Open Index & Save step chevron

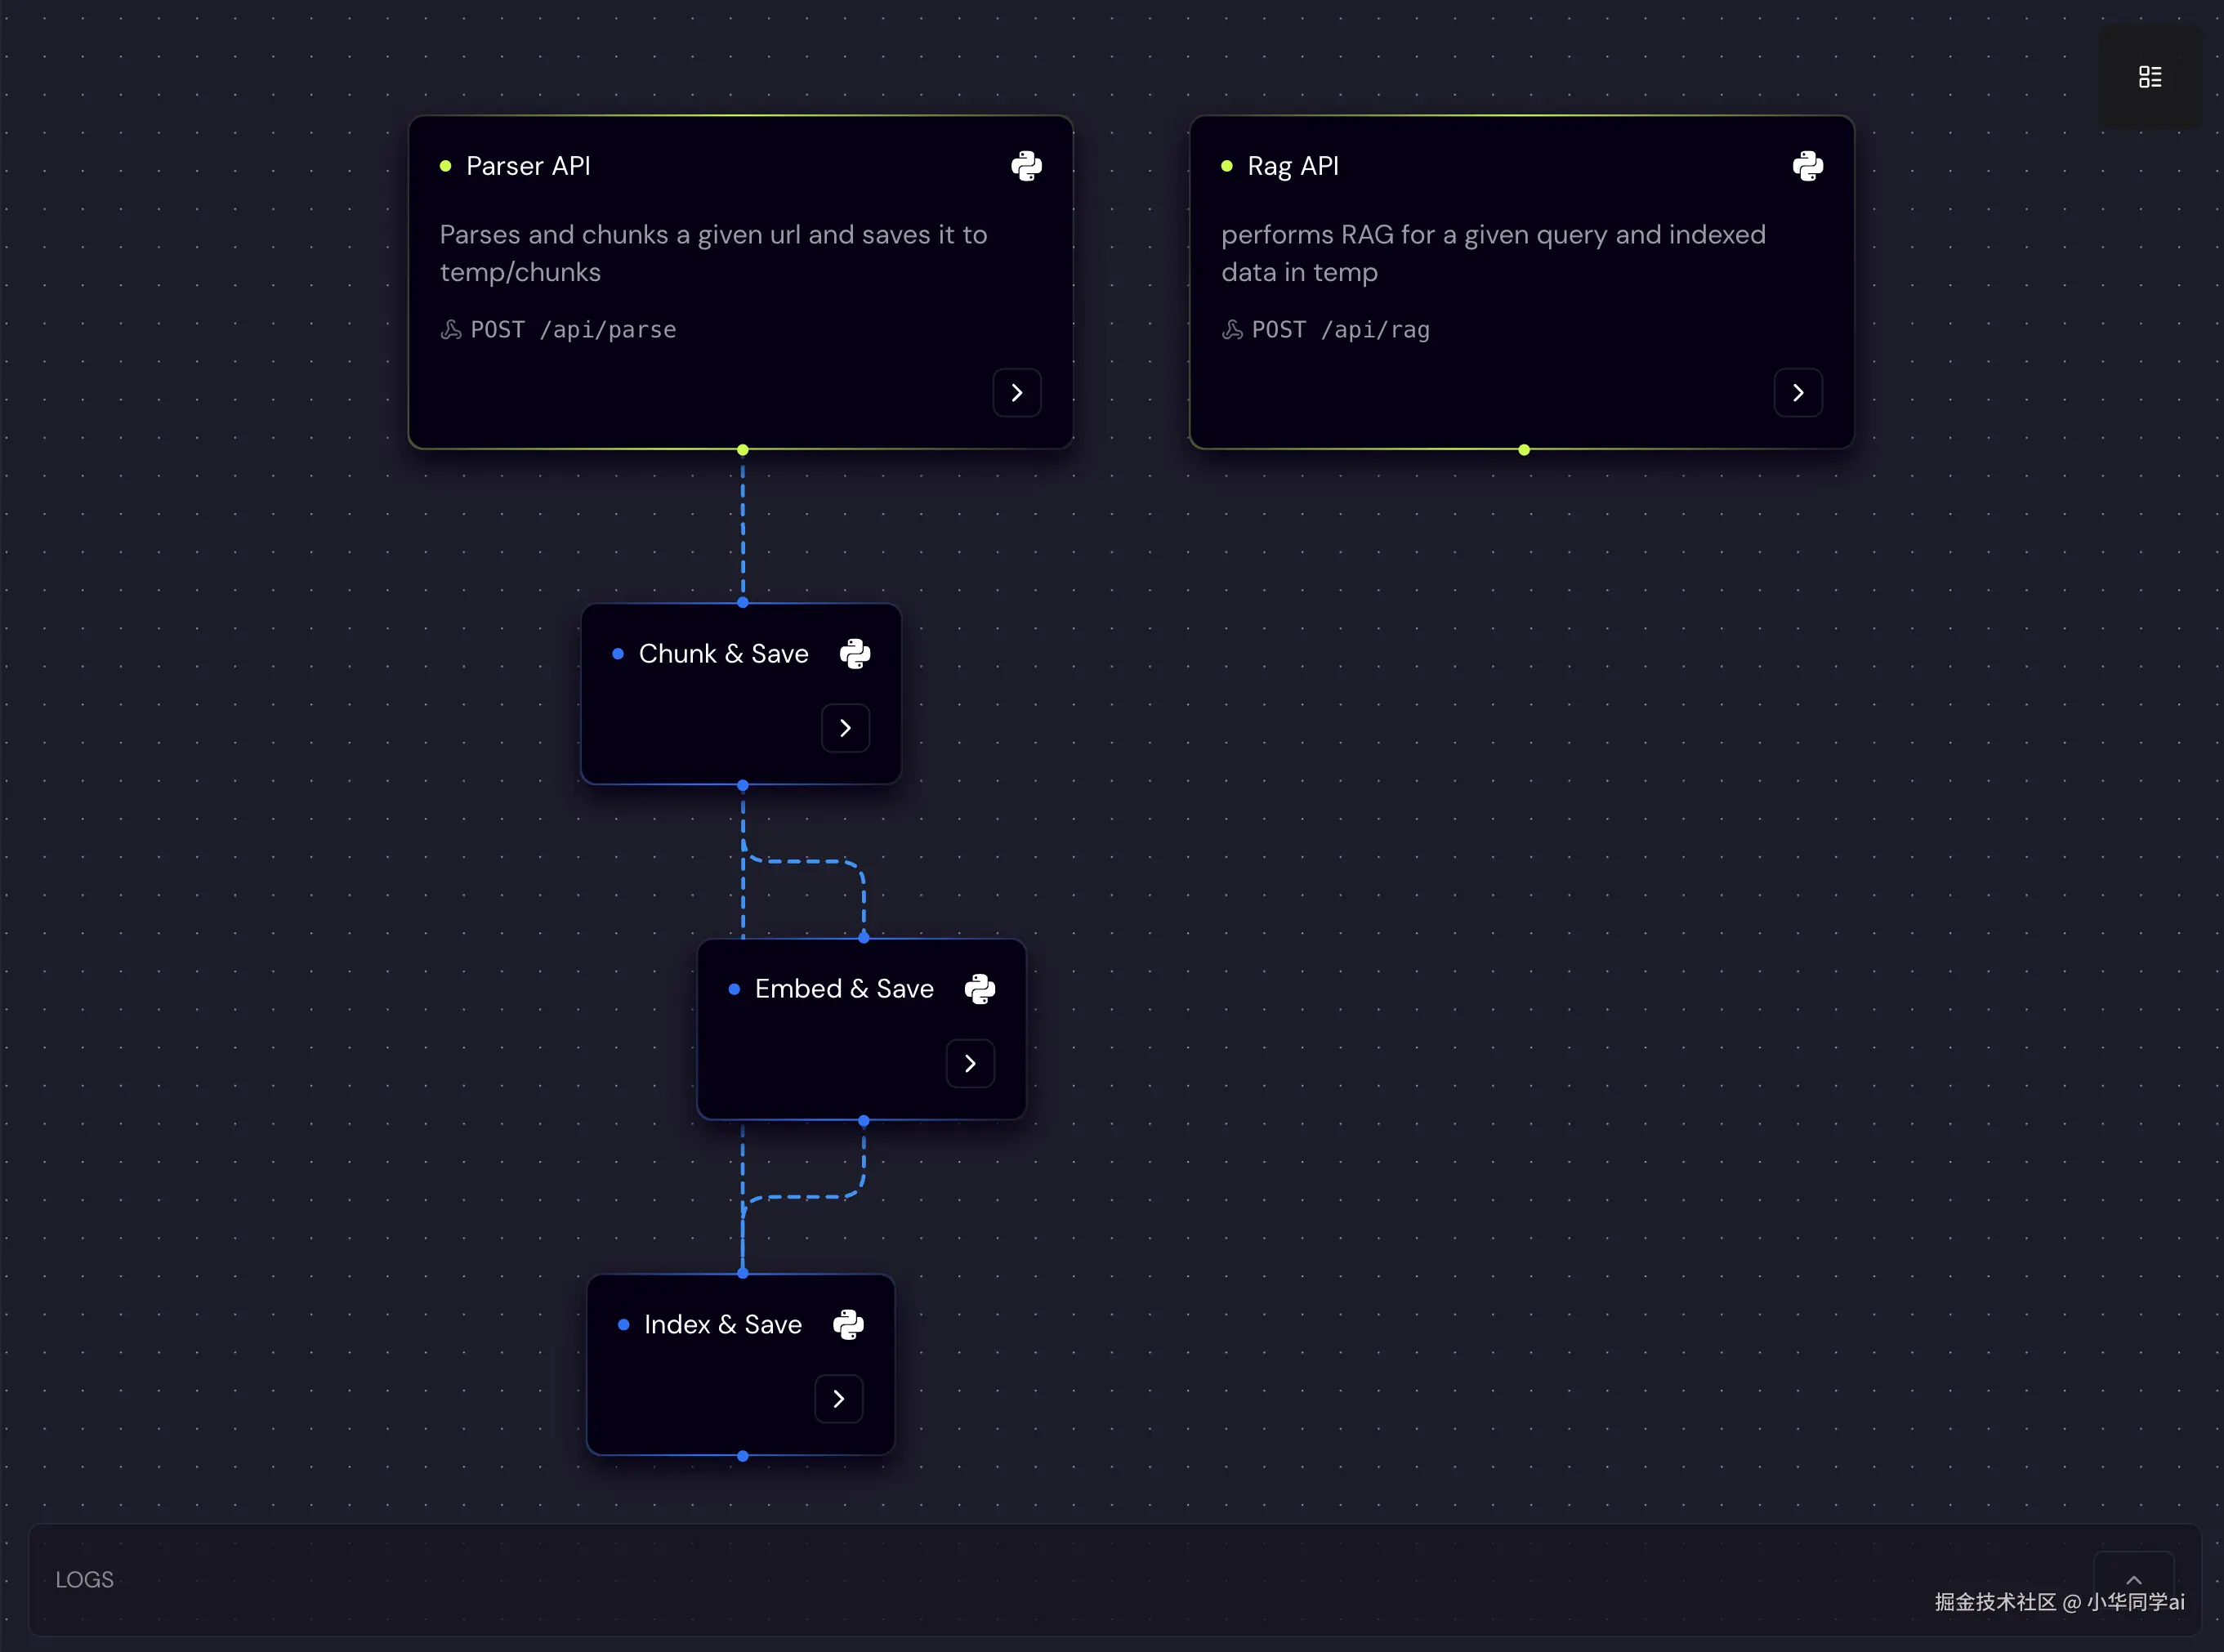(x=839, y=1399)
